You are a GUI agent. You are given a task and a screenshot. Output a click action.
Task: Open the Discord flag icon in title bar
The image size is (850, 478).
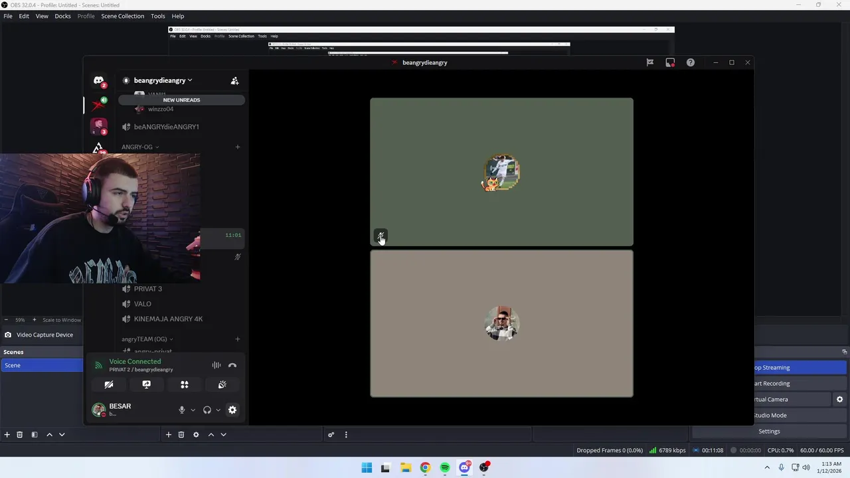pyautogui.click(x=650, y=62)
